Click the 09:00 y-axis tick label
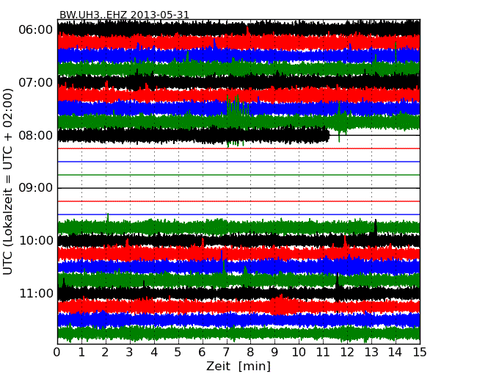The width and height of the screenshot is (477, 382). [36, 188]
